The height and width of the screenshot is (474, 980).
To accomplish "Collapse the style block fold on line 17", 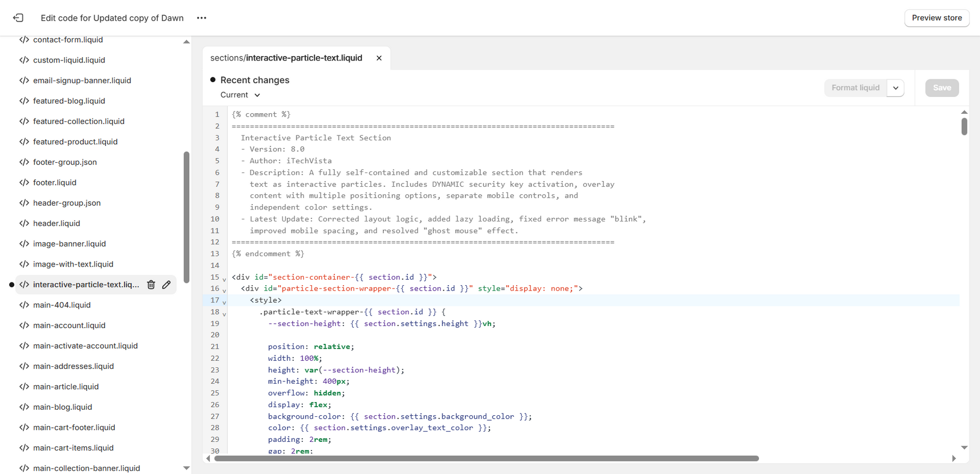I will coord(224,302).
